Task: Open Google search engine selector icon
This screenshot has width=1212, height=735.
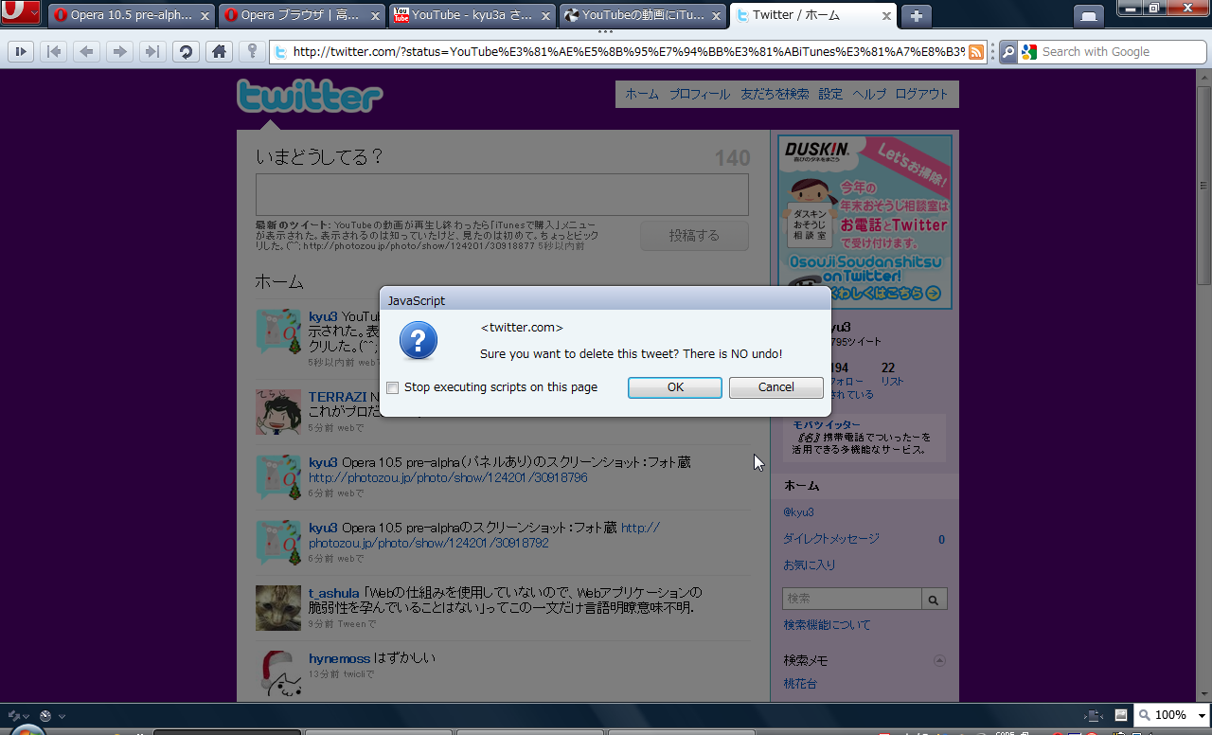Action: (1029, 52)
